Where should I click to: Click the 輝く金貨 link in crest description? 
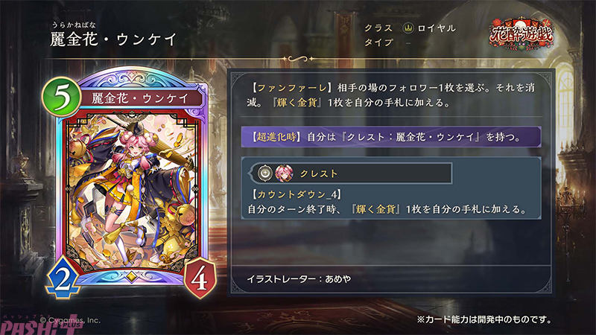coord(376,209)
